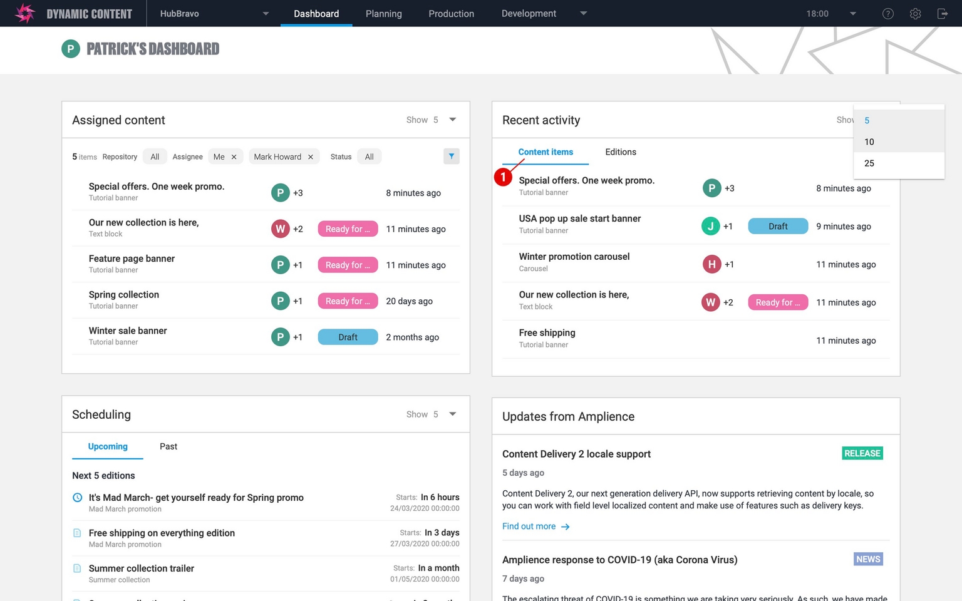Open the Assigned content Show count dropdown
The width and height of the screenshot is (962, 601).
(452, 120)
